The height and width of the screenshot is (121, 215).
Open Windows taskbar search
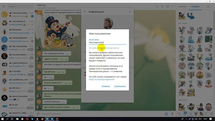7,119
